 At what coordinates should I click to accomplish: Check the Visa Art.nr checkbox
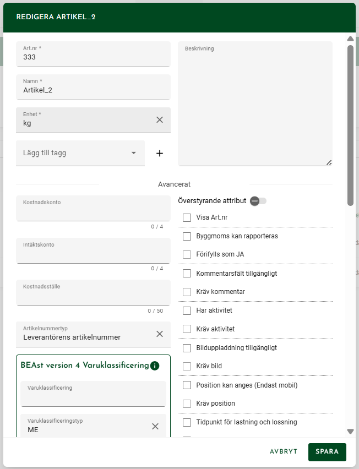tap(187, 217)
